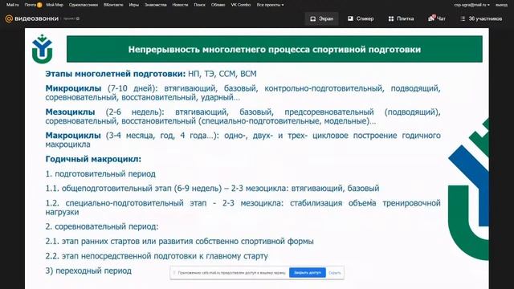Switch to the Плитка grid view

401,18
